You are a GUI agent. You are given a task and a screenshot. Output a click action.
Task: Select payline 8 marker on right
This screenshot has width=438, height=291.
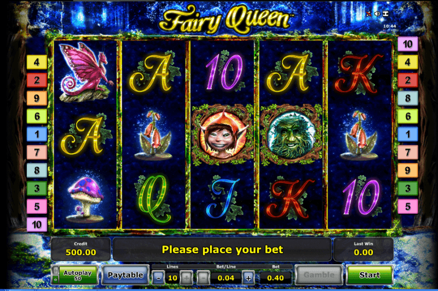[x=407, y=98]
